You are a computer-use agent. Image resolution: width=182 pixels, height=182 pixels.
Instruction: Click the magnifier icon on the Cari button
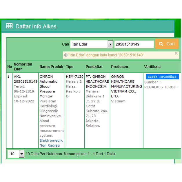point(161,44)
